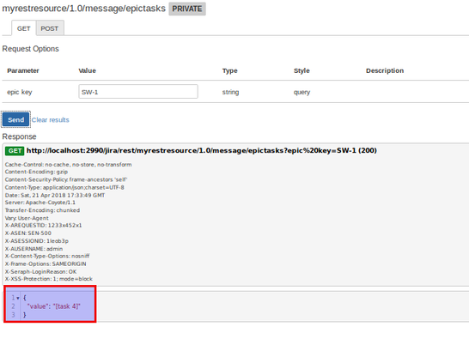Viewport: 469px width, 345px height.
Task: Click the Parameter column header
Action: tap(23, 71)
